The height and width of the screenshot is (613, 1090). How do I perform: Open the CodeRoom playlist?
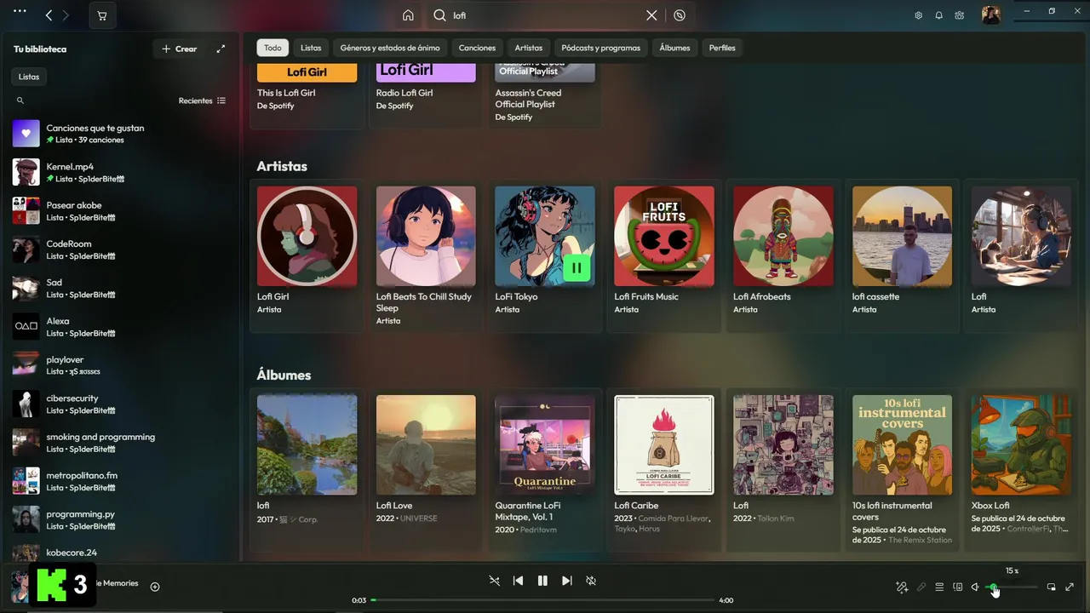point(120,249)
